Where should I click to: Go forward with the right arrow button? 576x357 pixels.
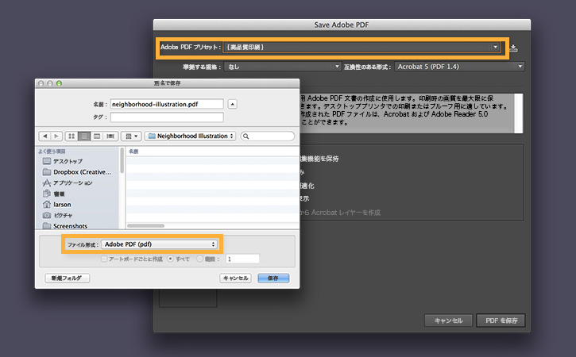56,136
